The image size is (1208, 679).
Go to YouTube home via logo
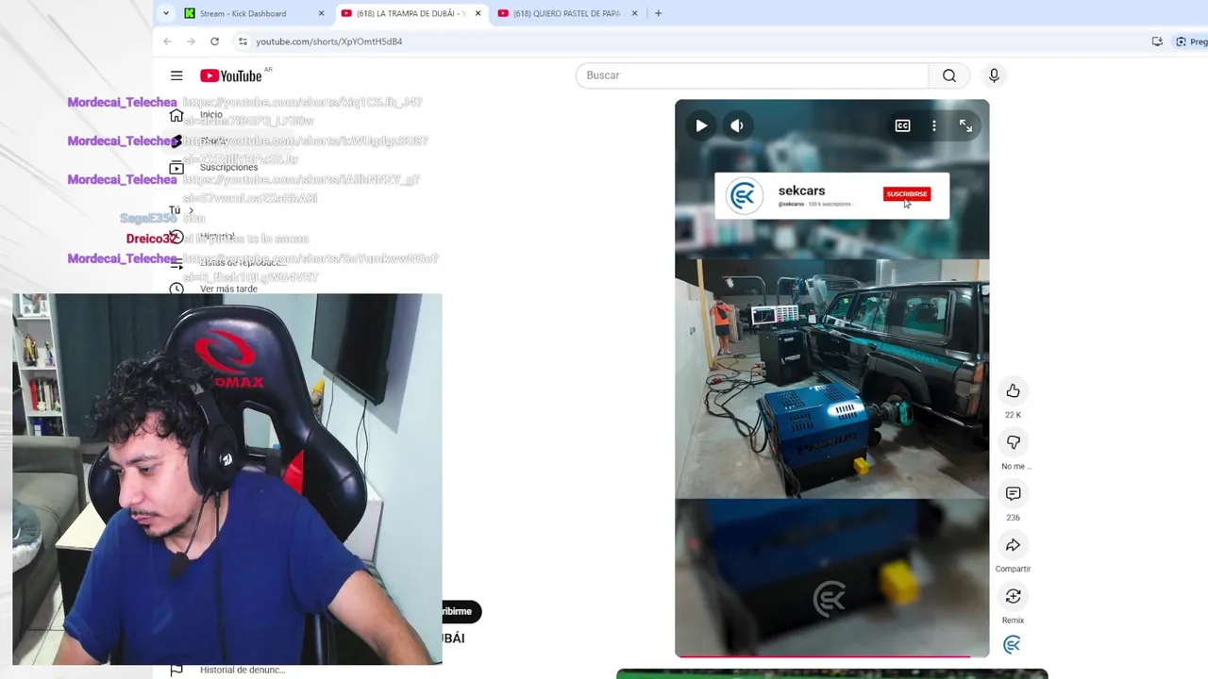pos(231,75)
